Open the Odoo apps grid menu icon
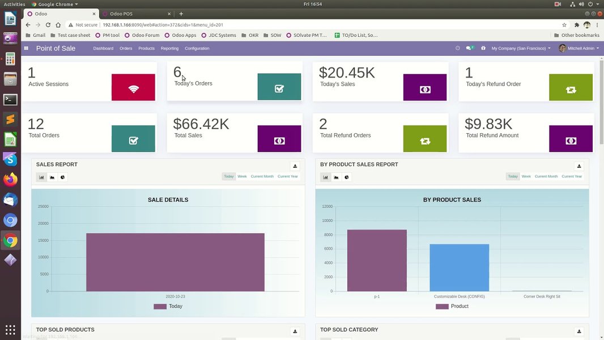604x340 pixels. (x=26, y=48)
